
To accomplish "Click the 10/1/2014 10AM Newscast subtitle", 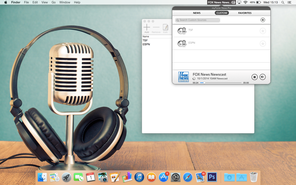I will (212, 78).
